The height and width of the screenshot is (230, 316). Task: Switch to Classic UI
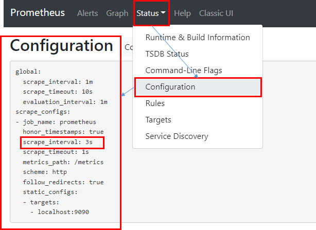[216, 13]
